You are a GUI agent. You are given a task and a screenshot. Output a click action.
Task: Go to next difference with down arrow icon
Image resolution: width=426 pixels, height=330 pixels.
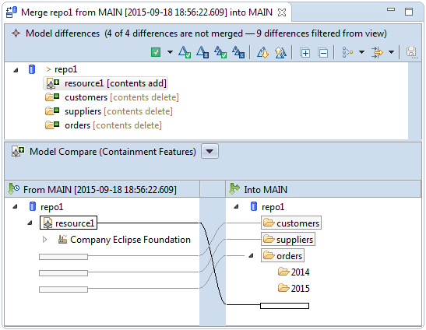[x=262, y=52]
